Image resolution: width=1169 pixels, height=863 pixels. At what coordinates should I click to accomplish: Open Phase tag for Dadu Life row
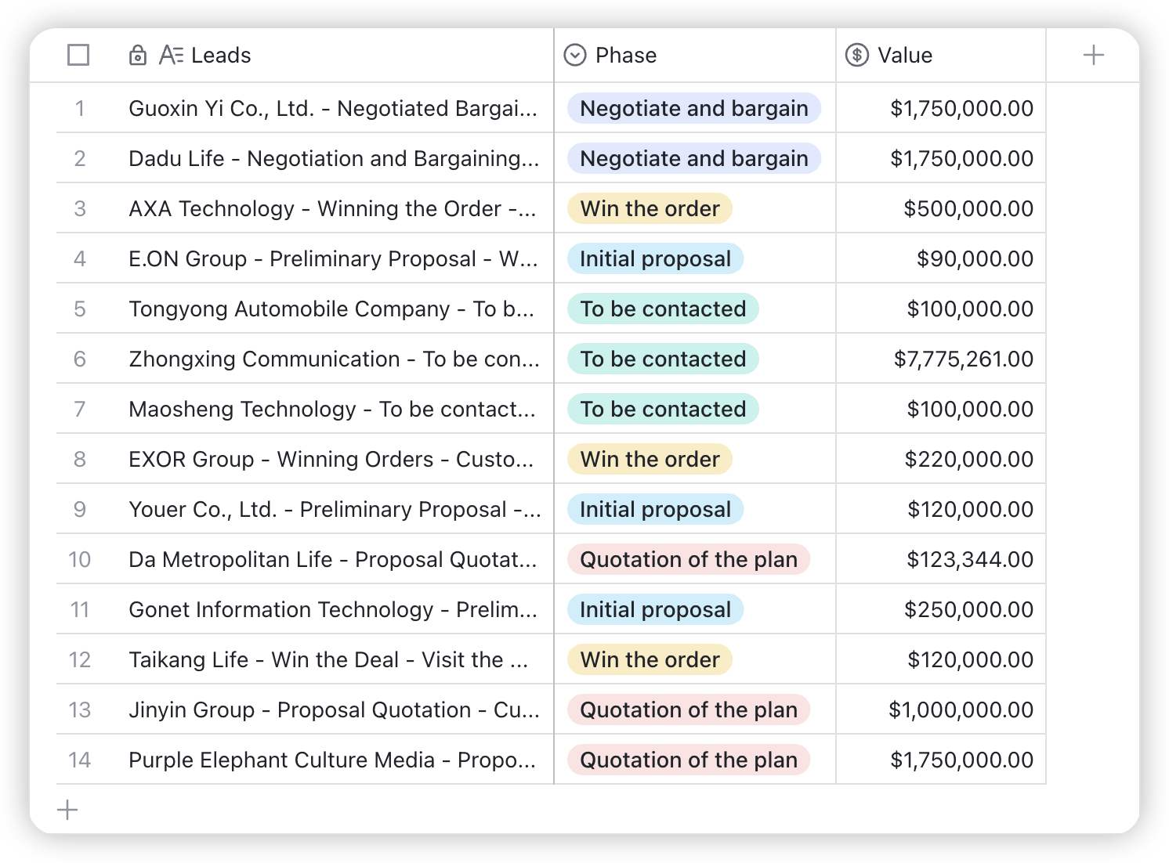click(x=694, y=158)
